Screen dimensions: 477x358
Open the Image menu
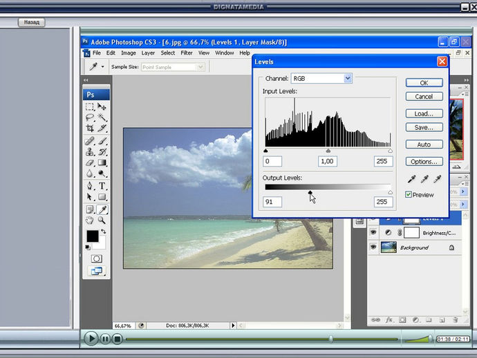[129, 53]
